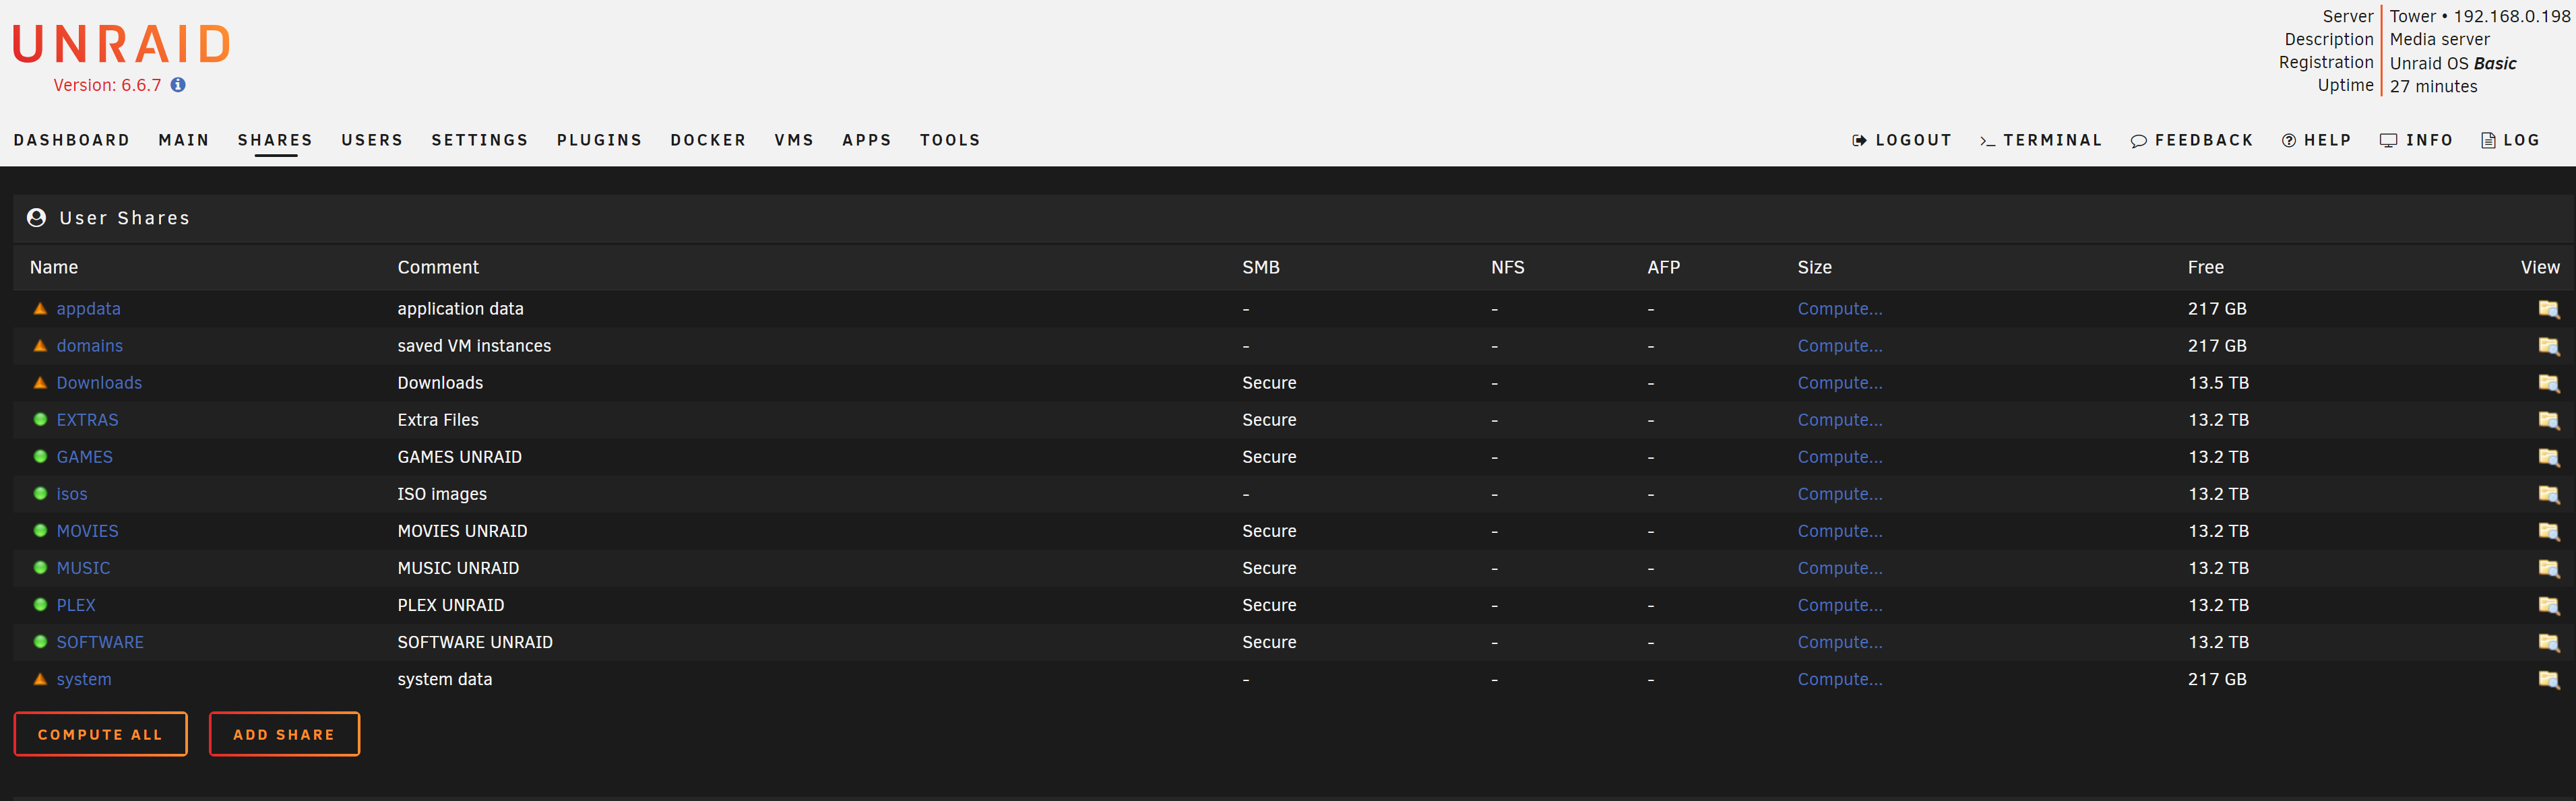This screenshot has width=2576, height=801.
Task: Open the MUSIC share link
Action: [83, 568]
